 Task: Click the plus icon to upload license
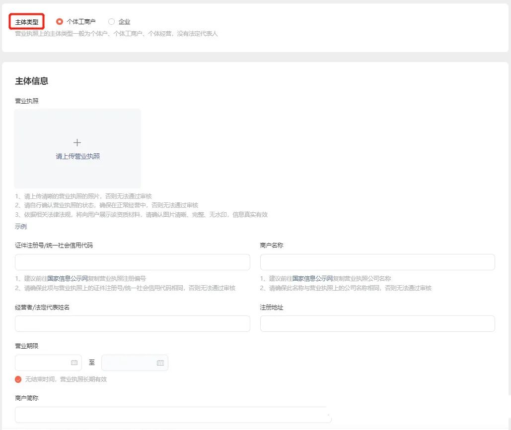point(77,142)
